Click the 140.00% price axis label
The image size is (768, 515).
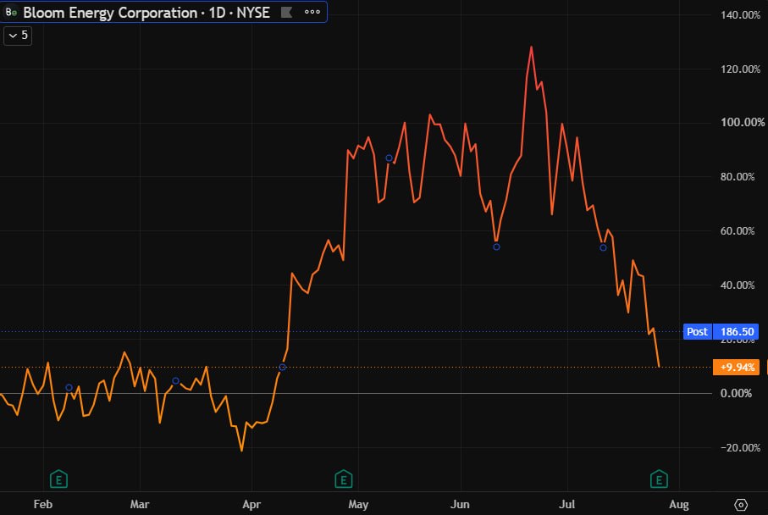[x=740, y=14]
